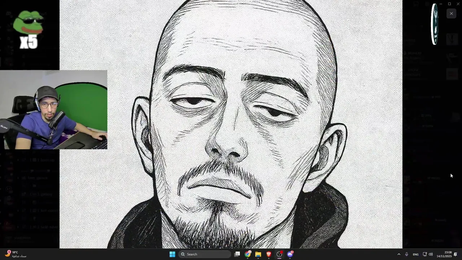Open the volume tray icon

(x=431, y=254)
